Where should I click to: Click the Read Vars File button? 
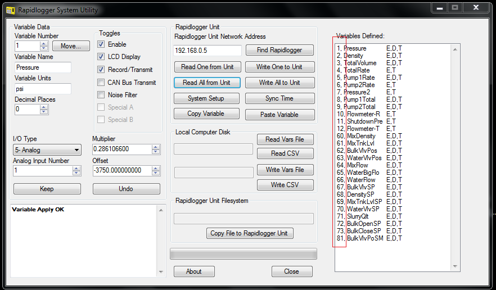click(x=285, y=139)
